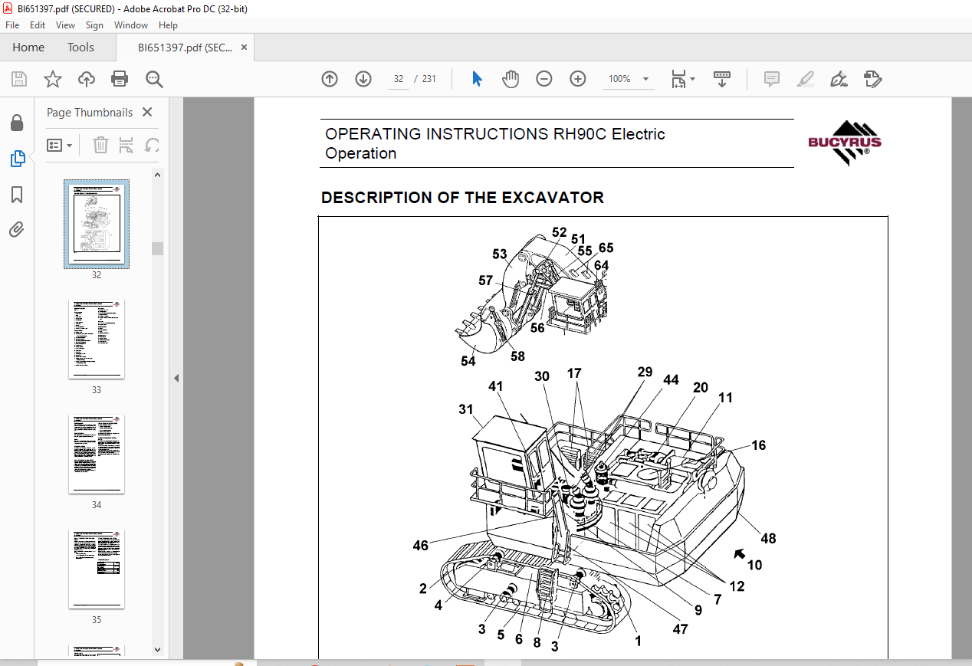Activate the Hand pan tool
Screen dimensions: 972x666
click(x=511, y=79)
